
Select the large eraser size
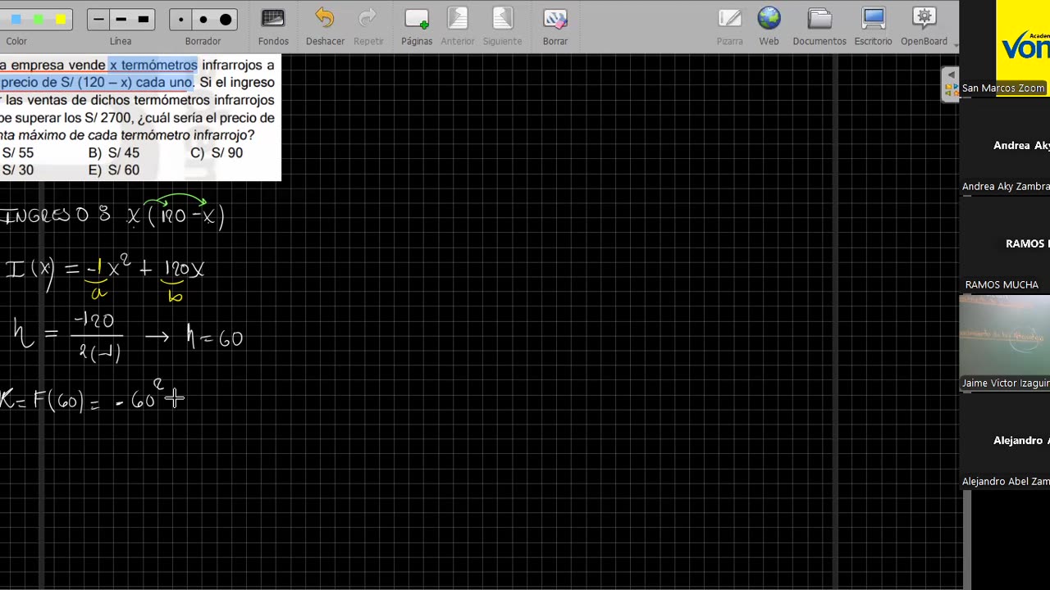click(x=226, y=19)
